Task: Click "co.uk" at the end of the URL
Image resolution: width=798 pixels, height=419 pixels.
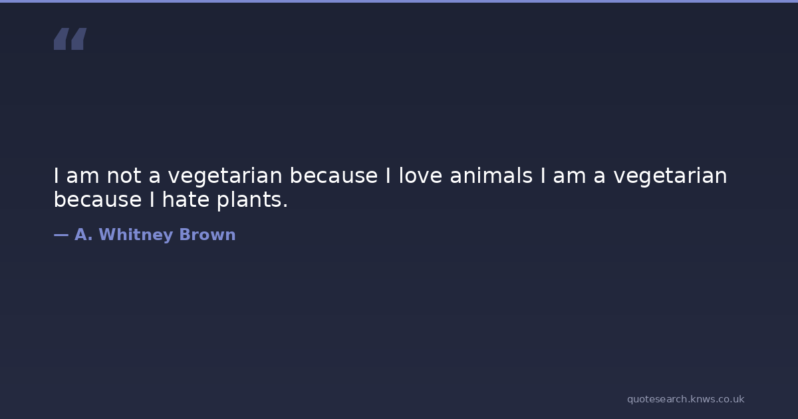Action: pyautogui.click(x=730, y=399)
